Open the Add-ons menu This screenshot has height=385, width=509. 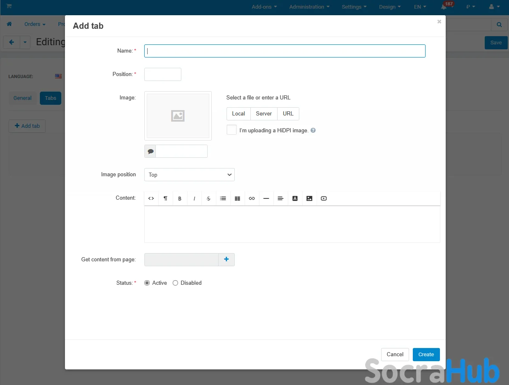click(264, 7)
